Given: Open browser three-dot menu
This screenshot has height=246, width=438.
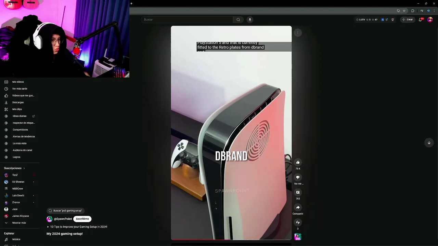Looking at the screenshot, I should pyautogui.click(x=434, y=11).
